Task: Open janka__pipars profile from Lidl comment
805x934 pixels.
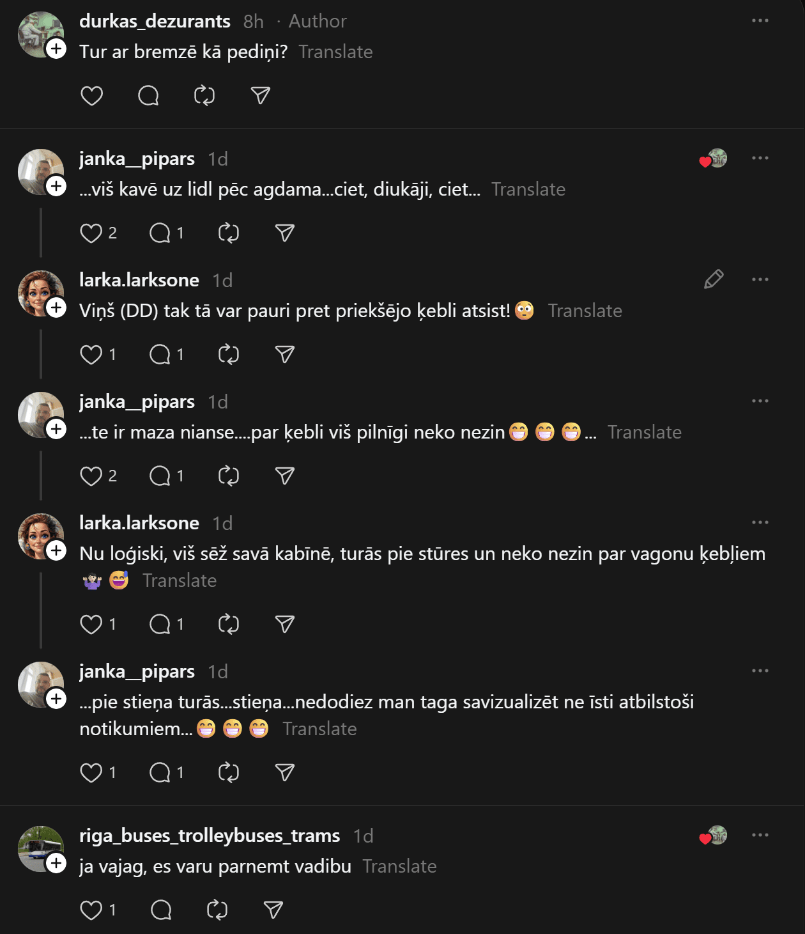Action: click(x=137, y=159)
